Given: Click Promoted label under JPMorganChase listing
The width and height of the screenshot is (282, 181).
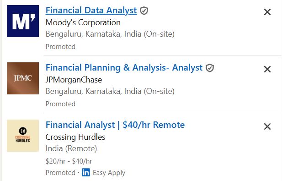Looking at the screenshot, I should click(x=60, y=104).
